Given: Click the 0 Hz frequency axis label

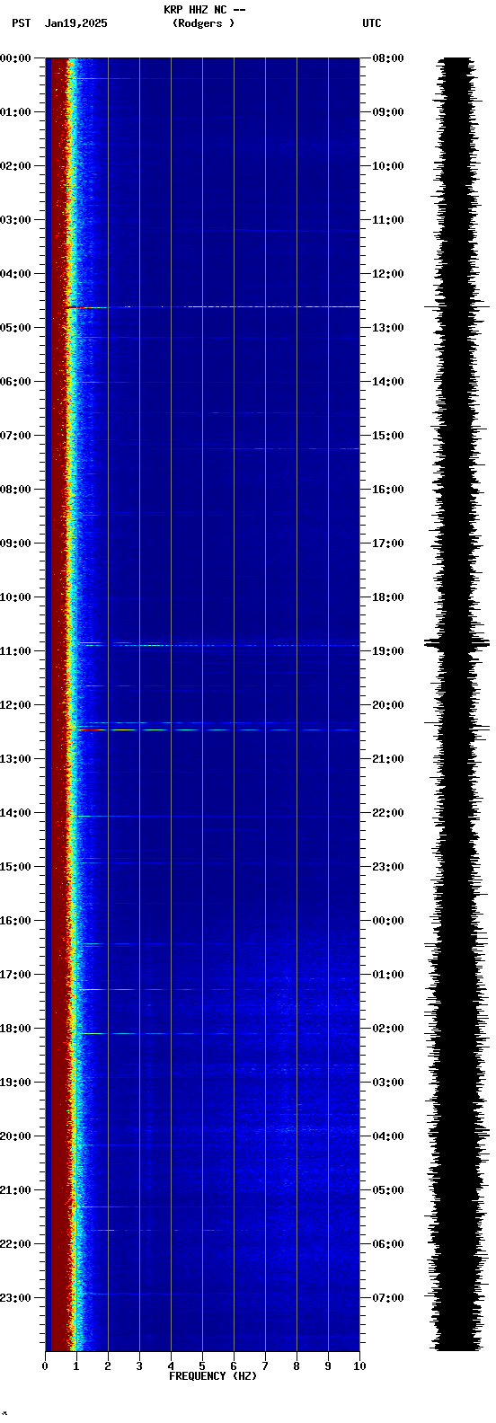Looking at the screenshot, I should click(x=45, y=1366).
